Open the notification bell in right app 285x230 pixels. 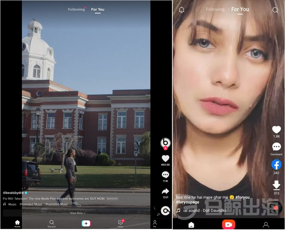(x=182, y=10)
